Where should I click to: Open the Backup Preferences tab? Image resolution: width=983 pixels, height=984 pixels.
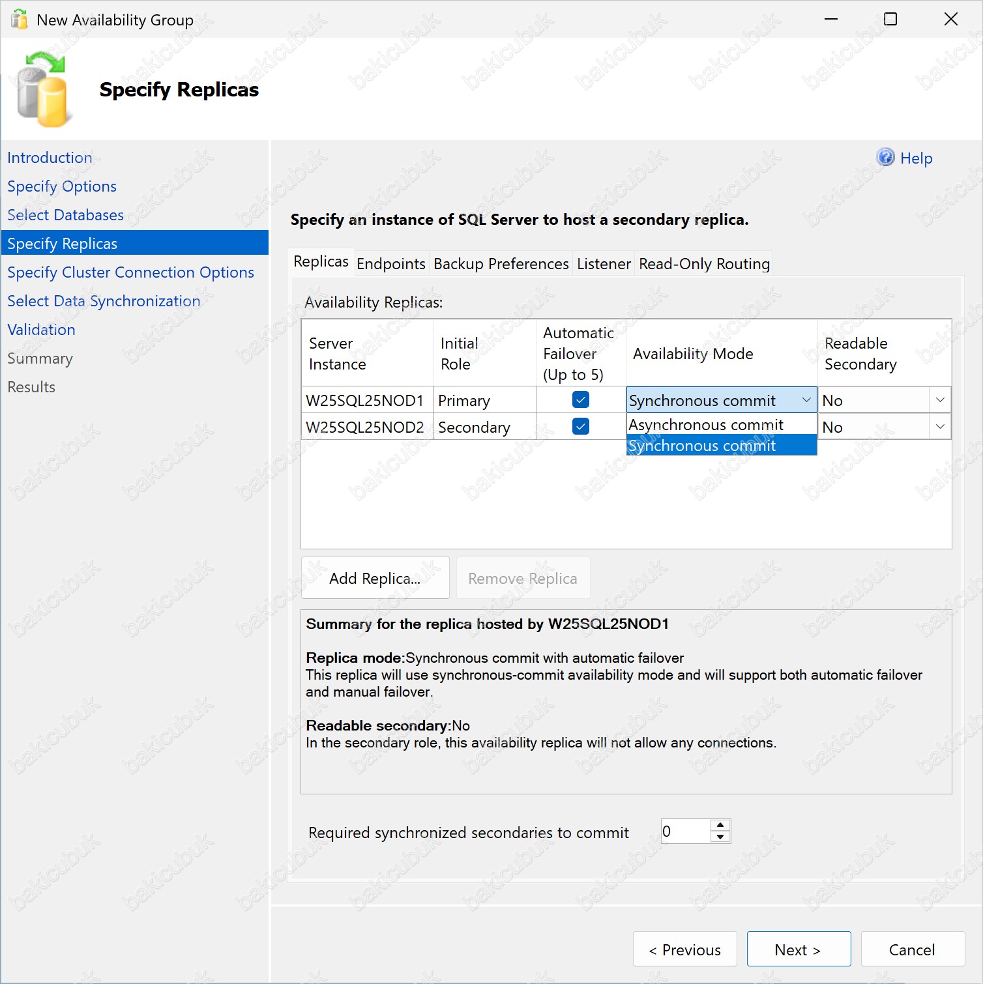click(501, 264)
